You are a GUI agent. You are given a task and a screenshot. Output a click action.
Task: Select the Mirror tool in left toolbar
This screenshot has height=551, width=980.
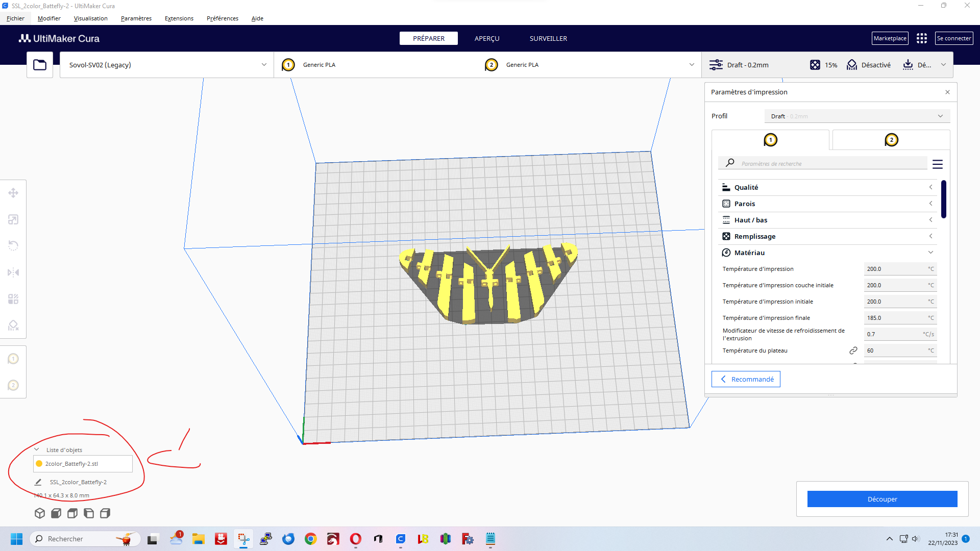point(13,272)
